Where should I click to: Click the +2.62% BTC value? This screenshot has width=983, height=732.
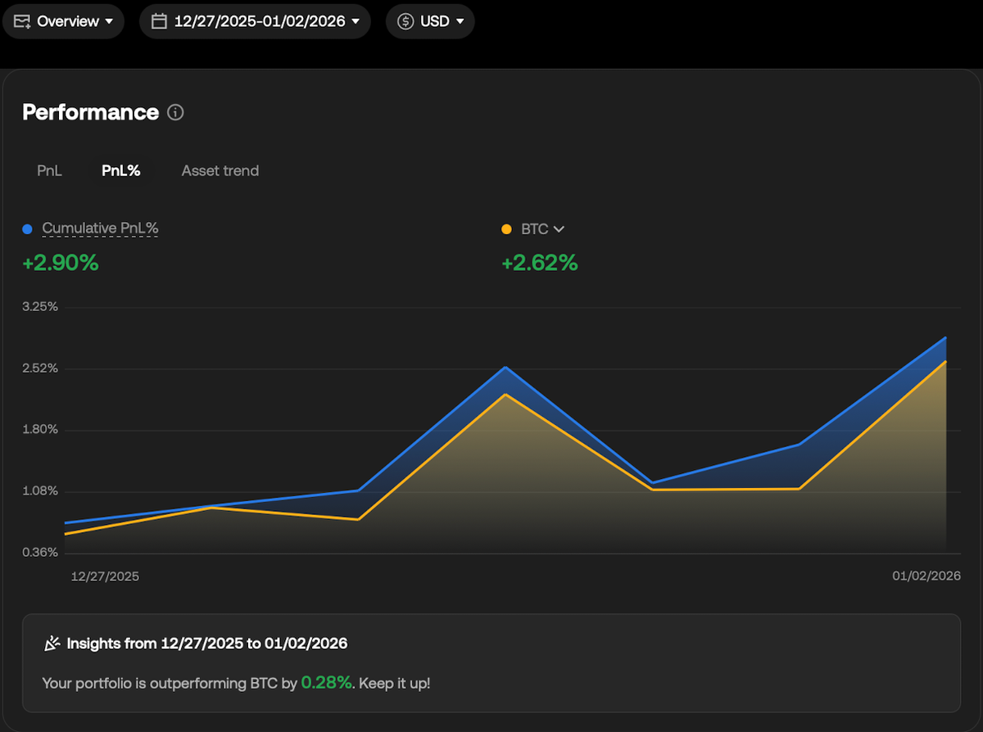point(539,263)
